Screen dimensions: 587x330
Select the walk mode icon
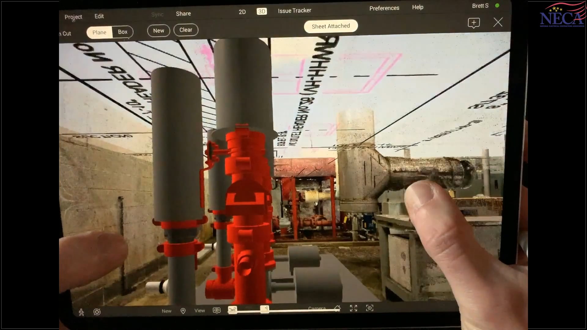[81, 312]
